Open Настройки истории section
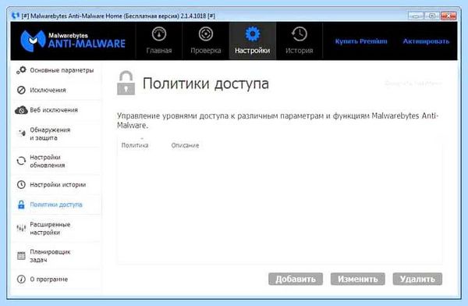468x306 pixels. pos(57,185)
